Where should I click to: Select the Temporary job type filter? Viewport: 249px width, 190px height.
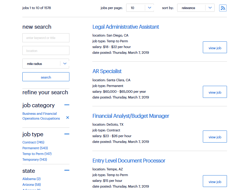[x=34, y=159]
